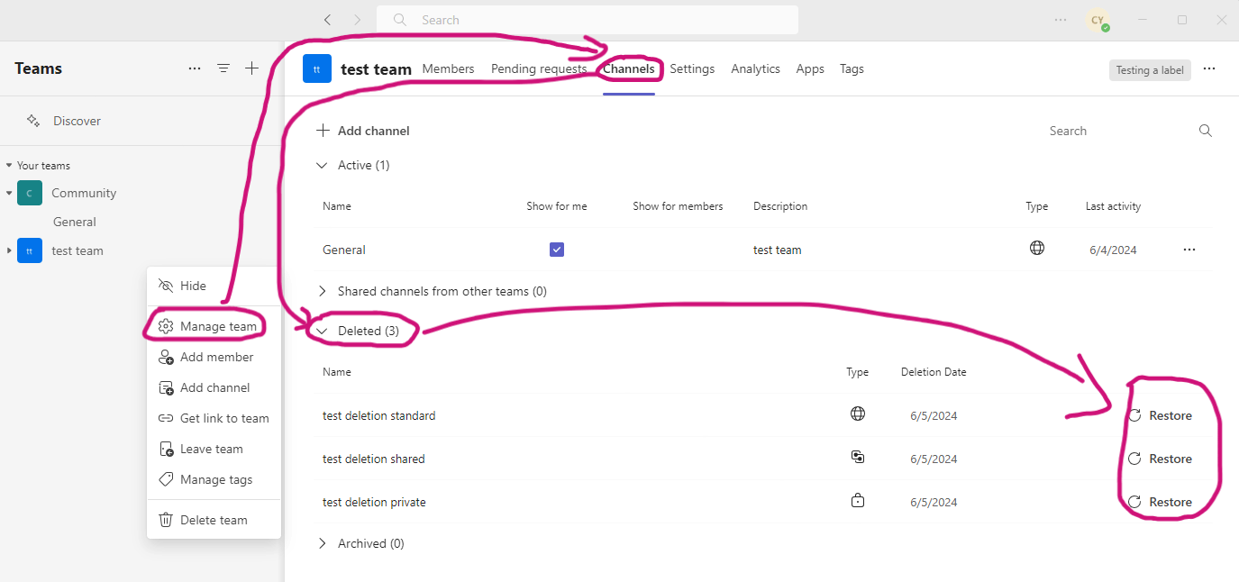The width and height of the screenshot is (1239, 582).
Task: Open the top bar settings and more ellipsis
Action: pos(1061,20)
